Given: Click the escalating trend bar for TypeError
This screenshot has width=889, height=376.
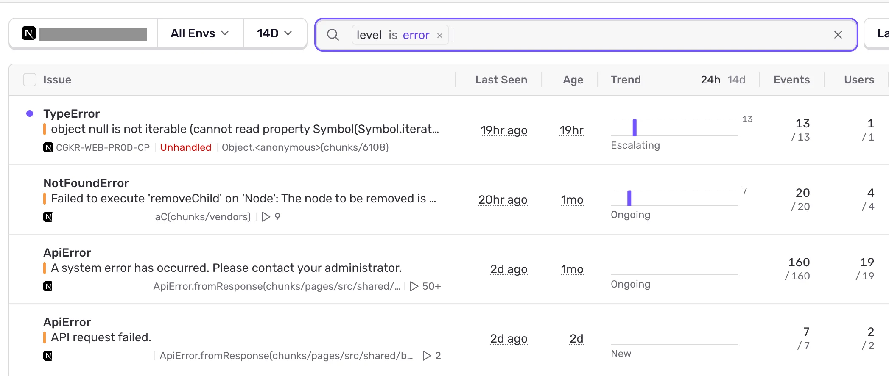Looking at the screenshot, I should tap(635, 127).
